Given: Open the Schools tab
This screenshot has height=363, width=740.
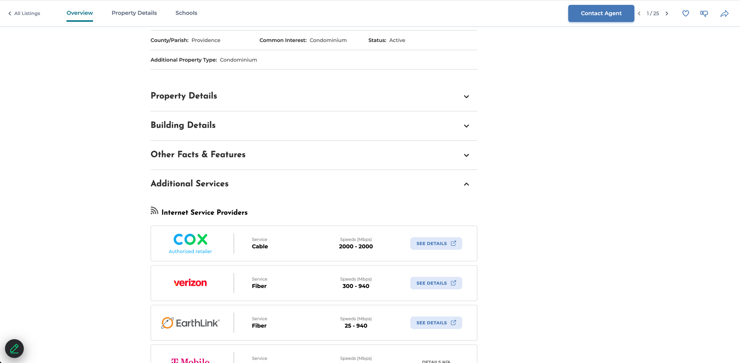Looking at the screenshot, I should click(186, 13).
